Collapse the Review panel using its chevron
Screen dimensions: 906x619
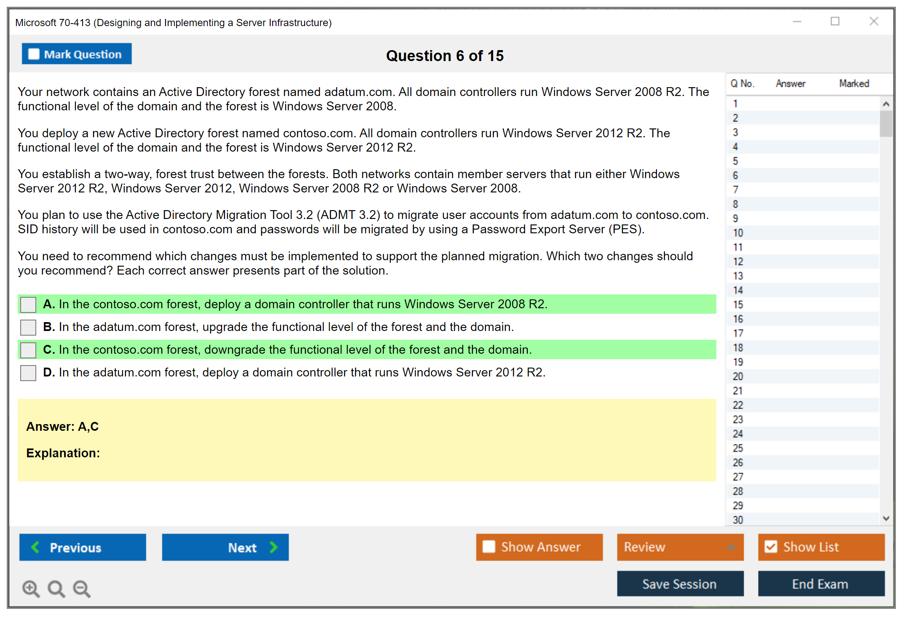pyautogui.click(x=730, y=547)
